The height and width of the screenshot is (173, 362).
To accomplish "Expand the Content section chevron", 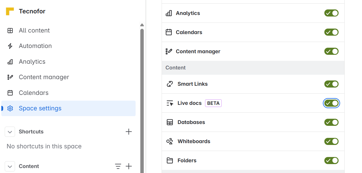I will point(10,166).
